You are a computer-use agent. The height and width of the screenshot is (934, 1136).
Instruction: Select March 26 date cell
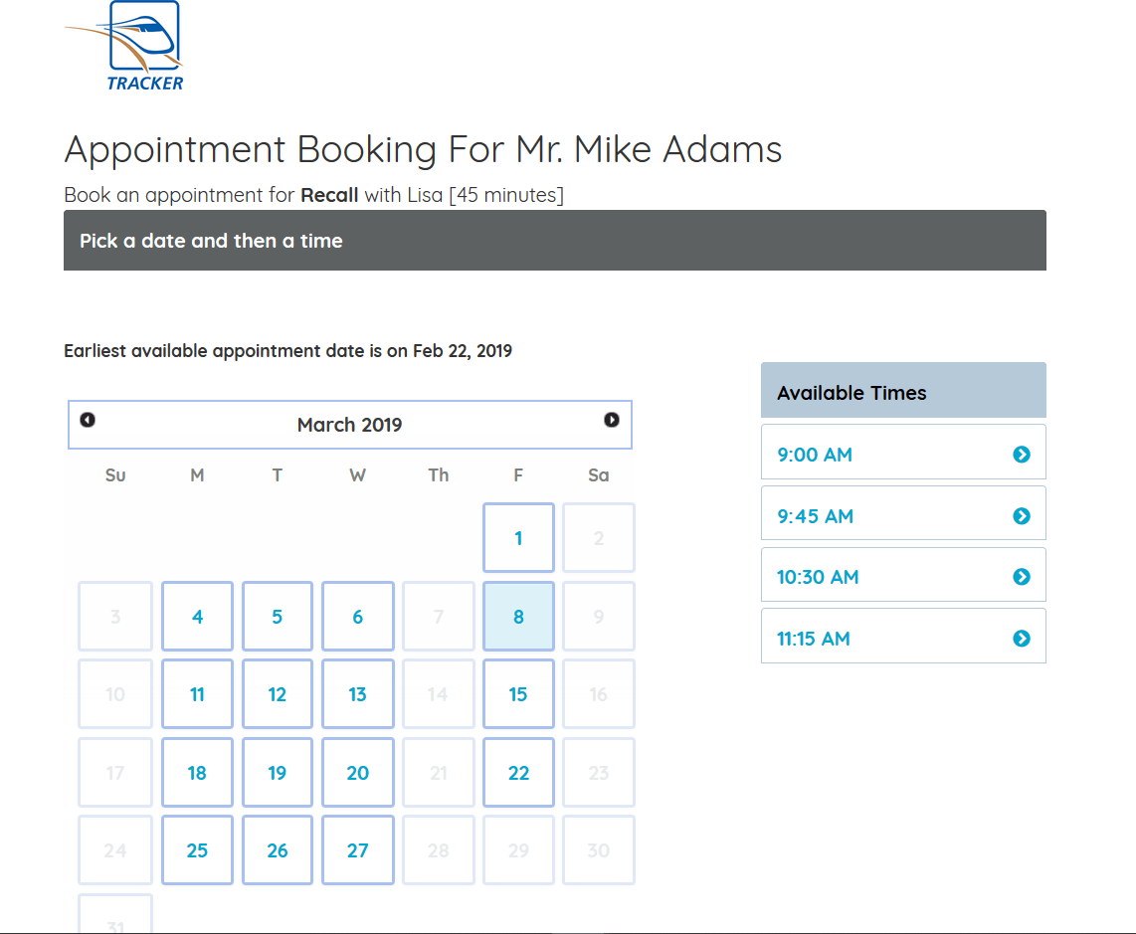pyautogui.click(x=278, y=849)
